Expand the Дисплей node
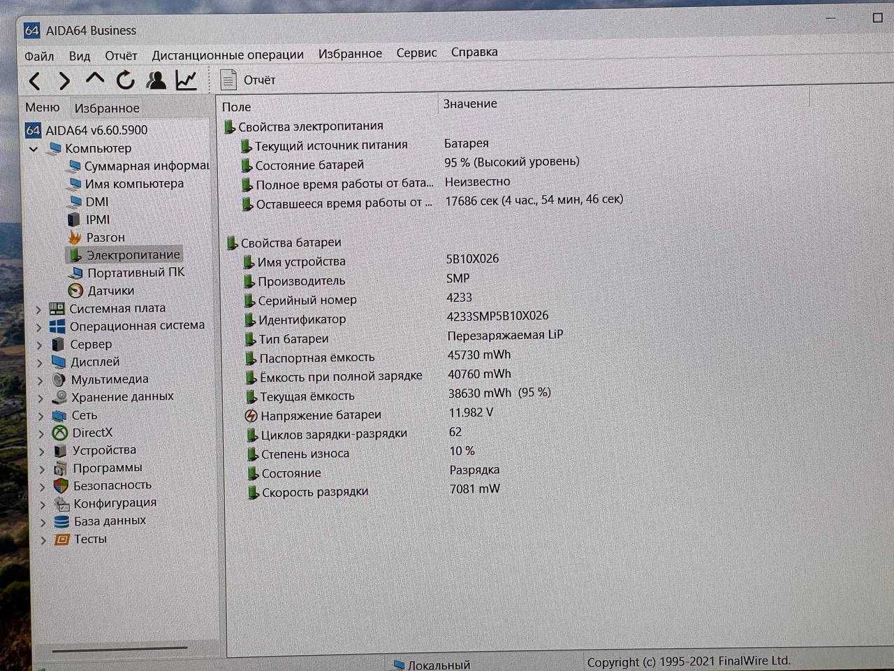 (40, 362)
